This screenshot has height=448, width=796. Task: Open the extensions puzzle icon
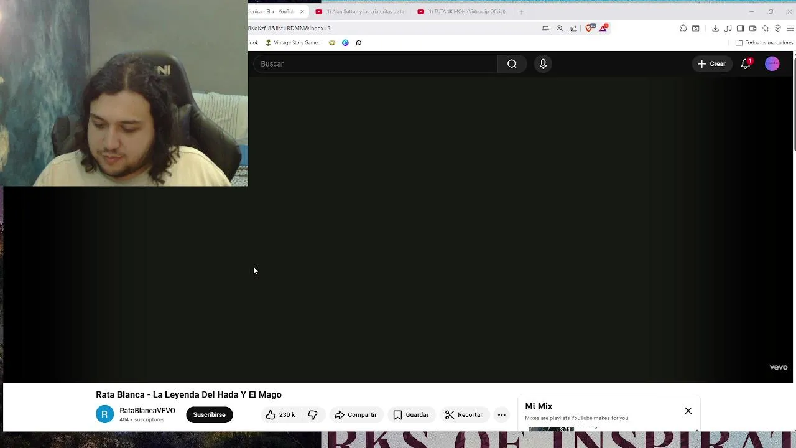[x=683, y=28]
